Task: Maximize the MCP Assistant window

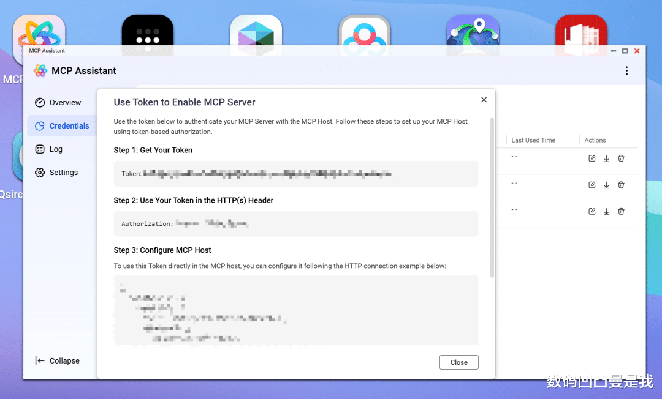Action: [625, 51]
